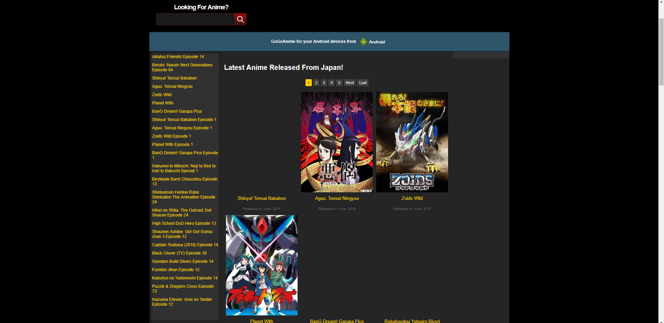Click the magnifier search button
Viewport: 664px width, 323px height.
point(240,19)
